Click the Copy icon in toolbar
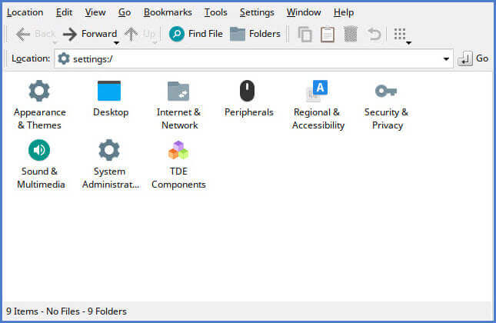 tap(305, 34)
